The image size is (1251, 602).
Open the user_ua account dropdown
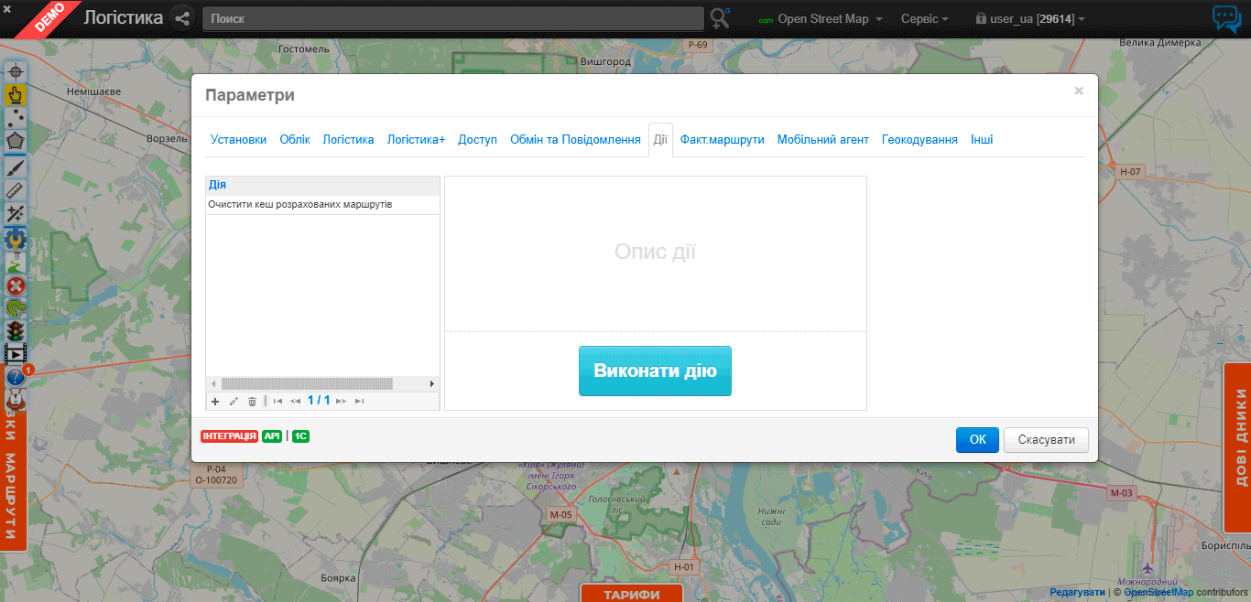(1030, 19)
